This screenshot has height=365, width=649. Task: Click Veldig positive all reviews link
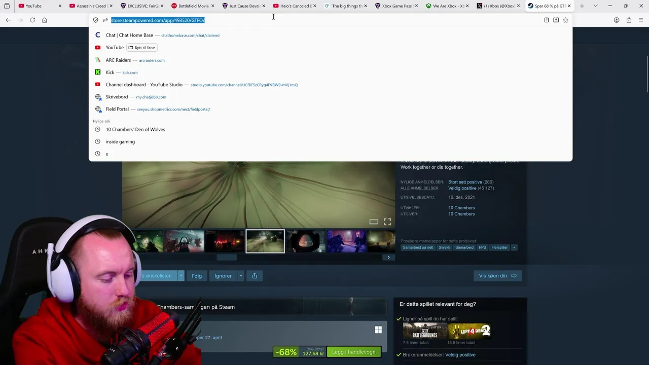463,188
